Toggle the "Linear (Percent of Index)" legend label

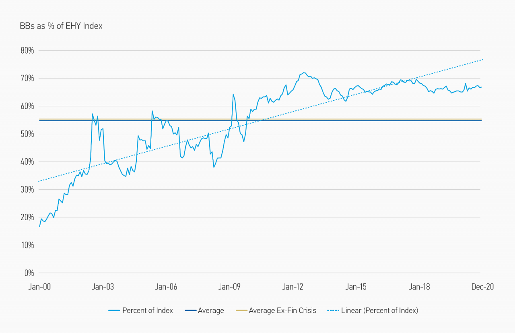point(379,310)
